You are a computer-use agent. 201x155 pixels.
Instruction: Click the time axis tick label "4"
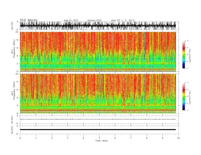[83, 138]
